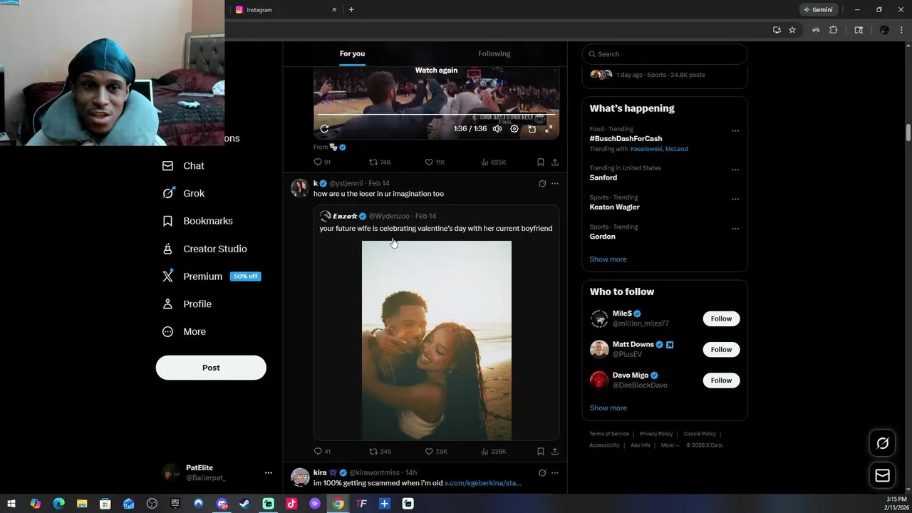This screenshot has height=513, width=912.
Task: Replay the video with the circular arrow
Action: point(324,129)
